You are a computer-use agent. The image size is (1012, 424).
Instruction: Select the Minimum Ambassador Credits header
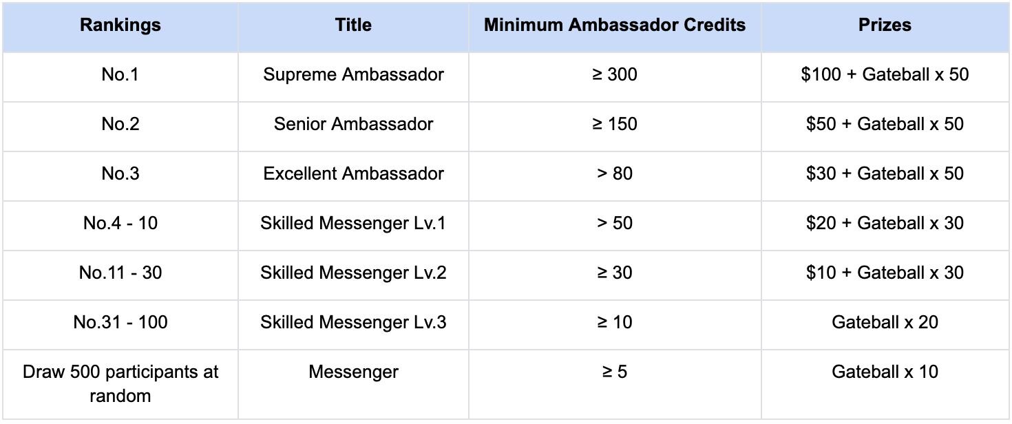(x=615, y=26)
